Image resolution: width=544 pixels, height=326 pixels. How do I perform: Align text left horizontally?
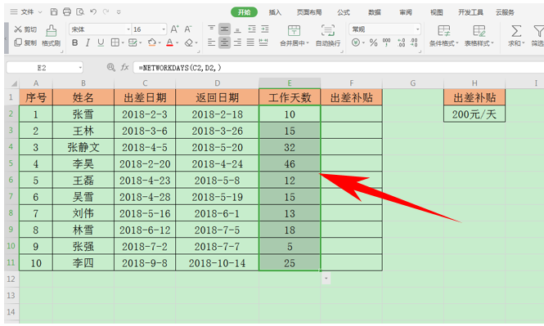tap(211, 42)
